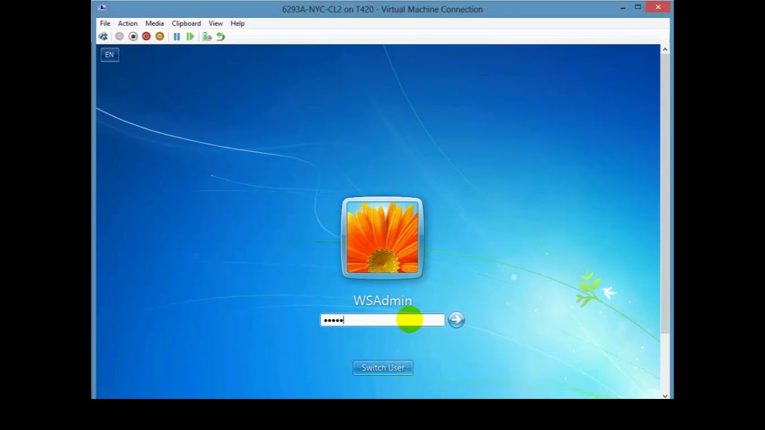
Task: Click the Switch User button
Action: (383, 368)
